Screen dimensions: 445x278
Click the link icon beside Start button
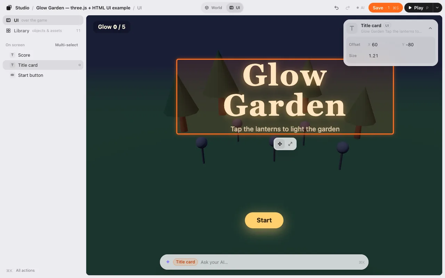click(13, 75)
